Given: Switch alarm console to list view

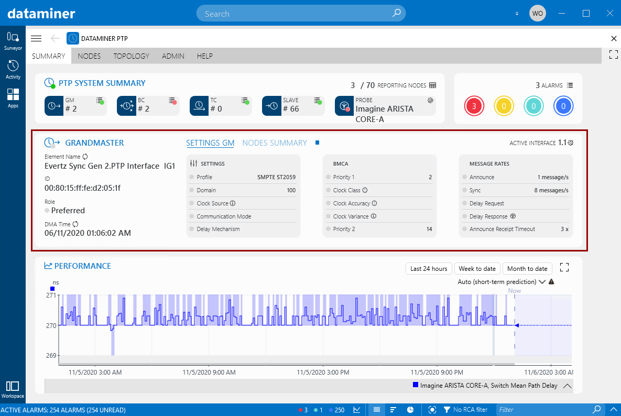Looking at the screenshot, I should [x=377, y=410].
